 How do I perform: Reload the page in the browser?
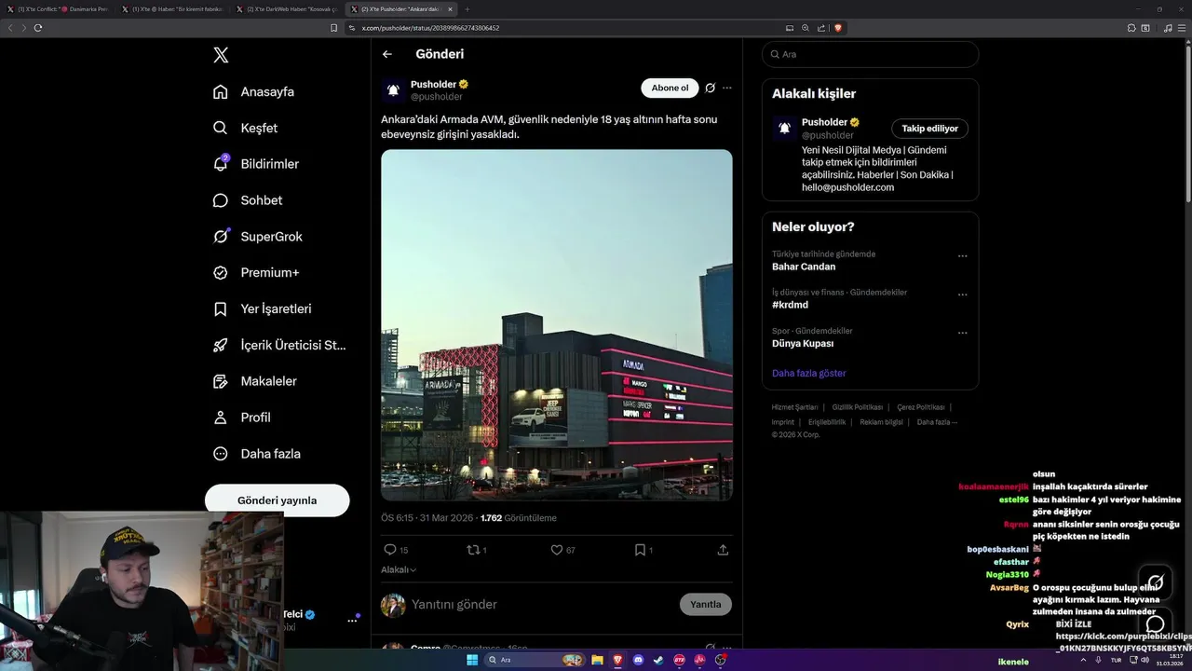[38, 28]
